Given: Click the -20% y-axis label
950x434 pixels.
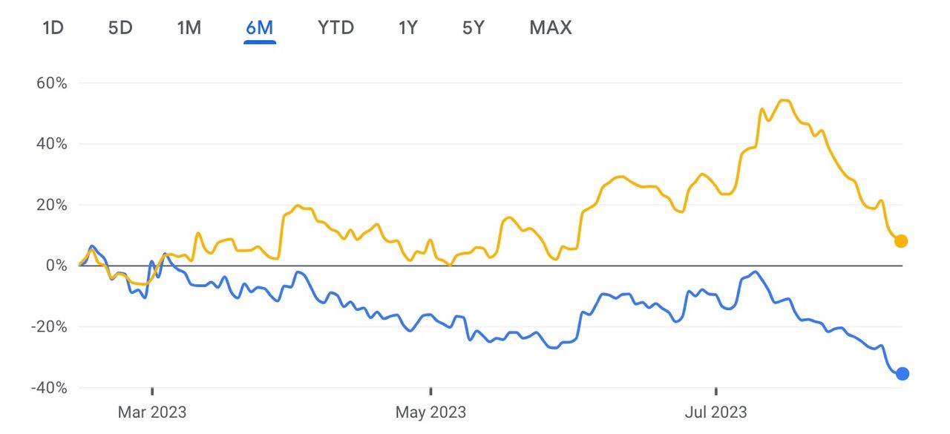Looking at the screenshot, I should tap(48, 326).
